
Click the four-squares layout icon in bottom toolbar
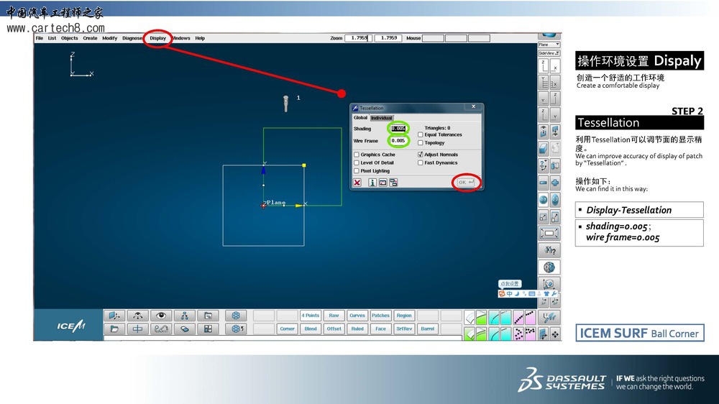point(208,329)
